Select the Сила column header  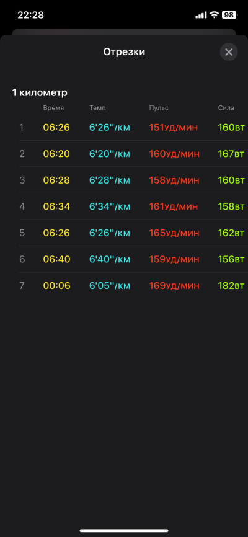[226, 108]
